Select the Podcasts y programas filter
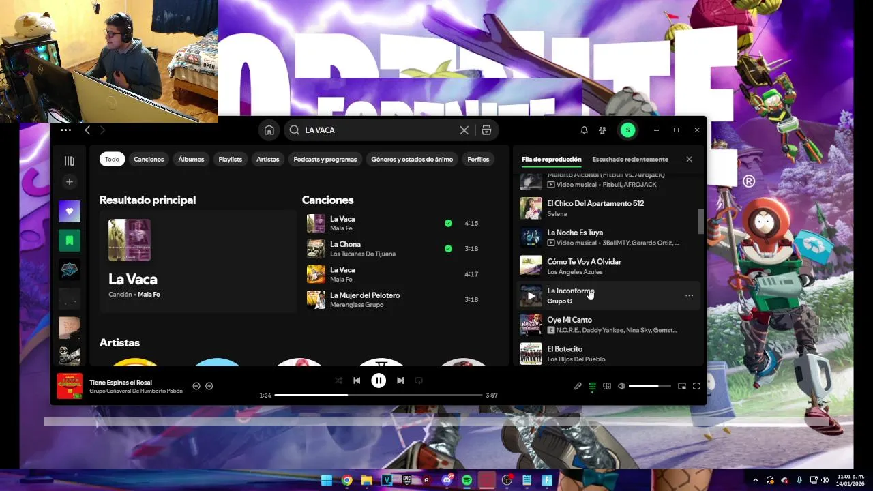This screenshot has height=491, width=873. point(325,160)
